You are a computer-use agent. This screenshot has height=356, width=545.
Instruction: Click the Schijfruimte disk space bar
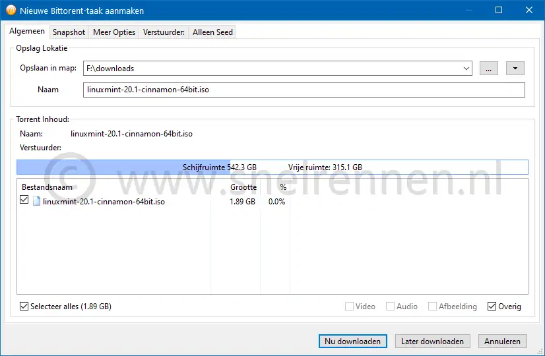click(272, 167)
